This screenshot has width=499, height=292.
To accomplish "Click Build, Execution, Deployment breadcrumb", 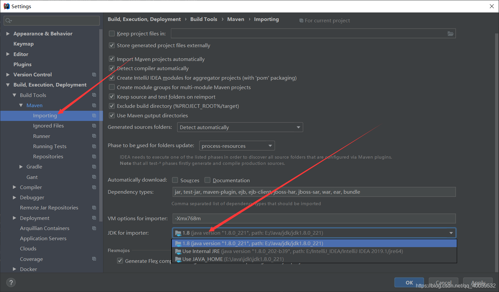I will 144,19.
